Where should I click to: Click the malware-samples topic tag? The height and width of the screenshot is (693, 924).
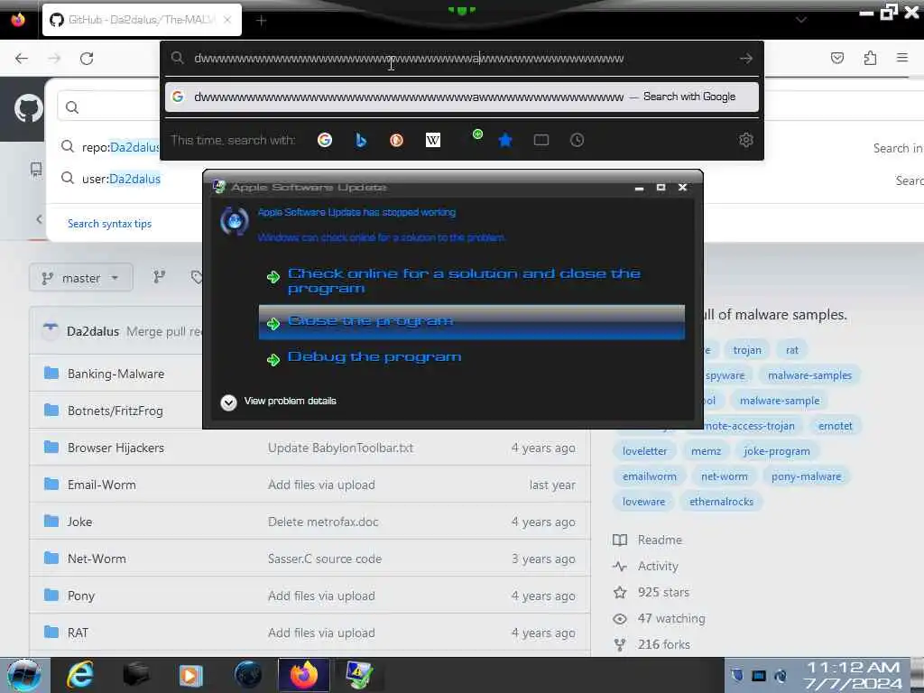click(809, 374)
